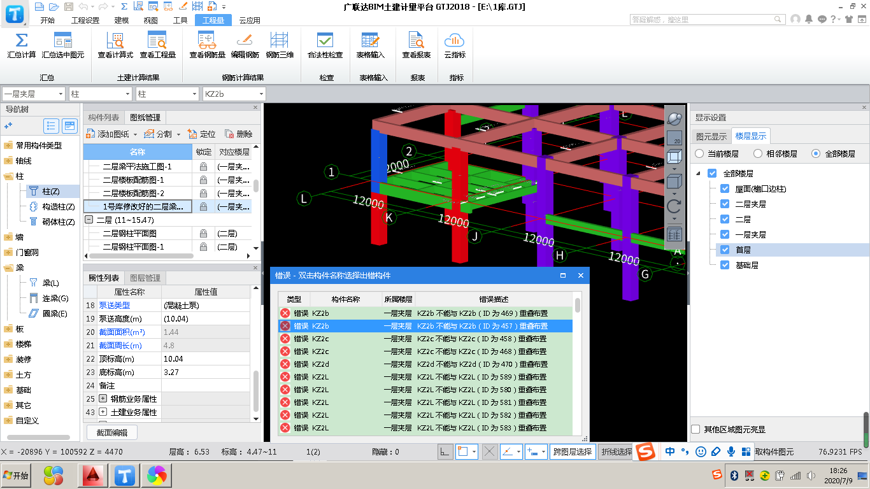The height and width of the screenshot is (489, 870).
Task: Select 编辑钢筋 edit rebar tool
Action: click(x=245, y=45)
